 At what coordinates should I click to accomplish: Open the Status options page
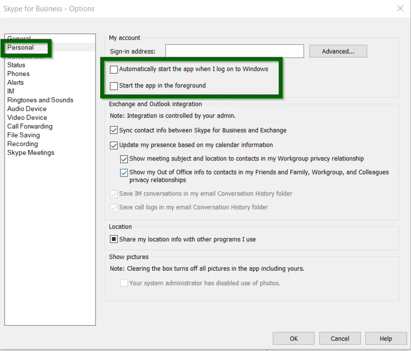[x=16, y=65]
